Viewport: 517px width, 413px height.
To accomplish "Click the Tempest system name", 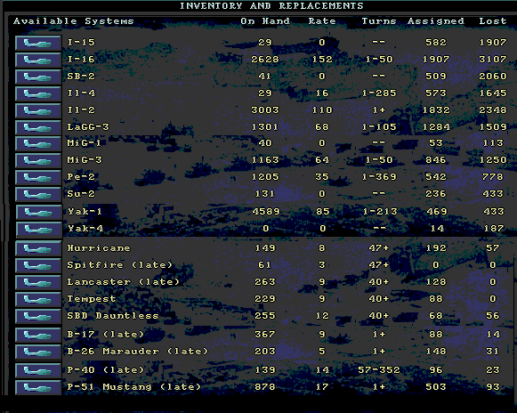I will (x=92, y=299).
